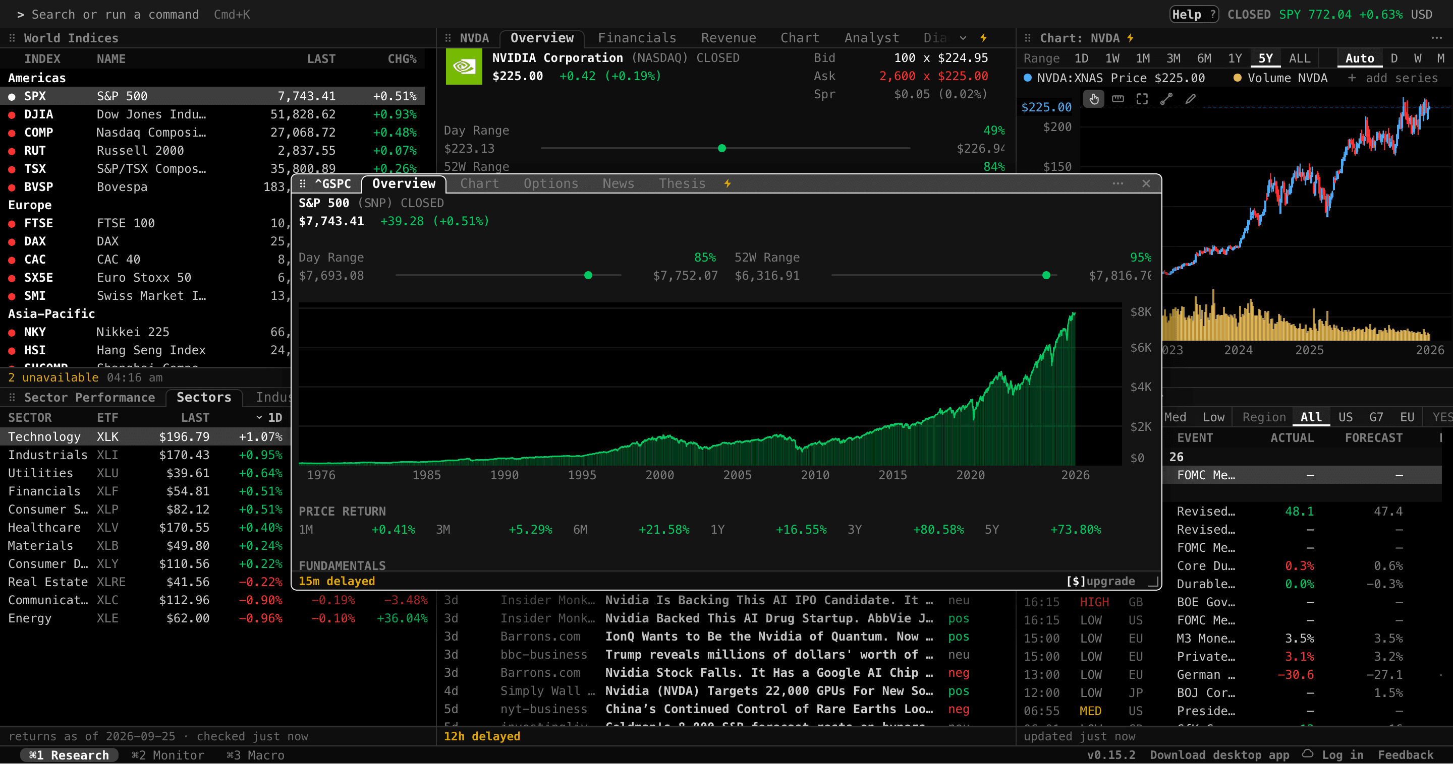Click the red status dot beside FTSE
Viewport: 1453px width, 764px height.
(11, 224)
